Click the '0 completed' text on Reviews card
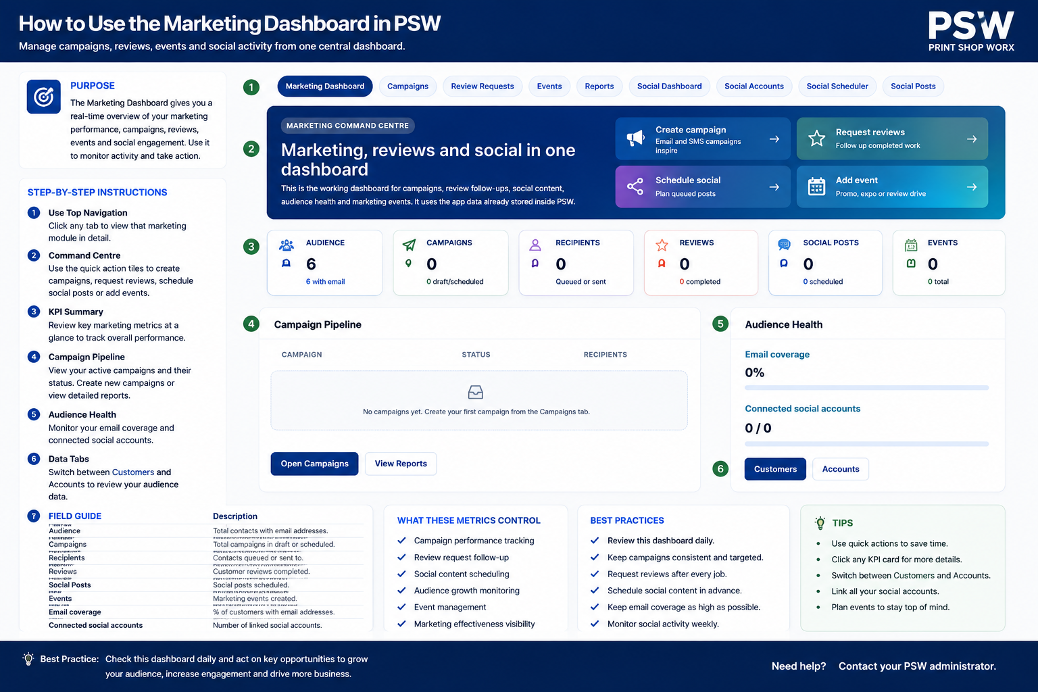The width and height of the screenshot is (1038, 692). pos(700,282)
